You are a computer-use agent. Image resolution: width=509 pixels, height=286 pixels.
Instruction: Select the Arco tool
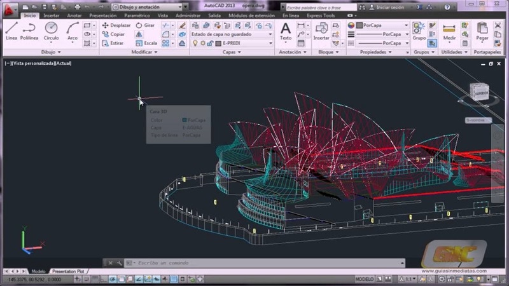[73, 31]
